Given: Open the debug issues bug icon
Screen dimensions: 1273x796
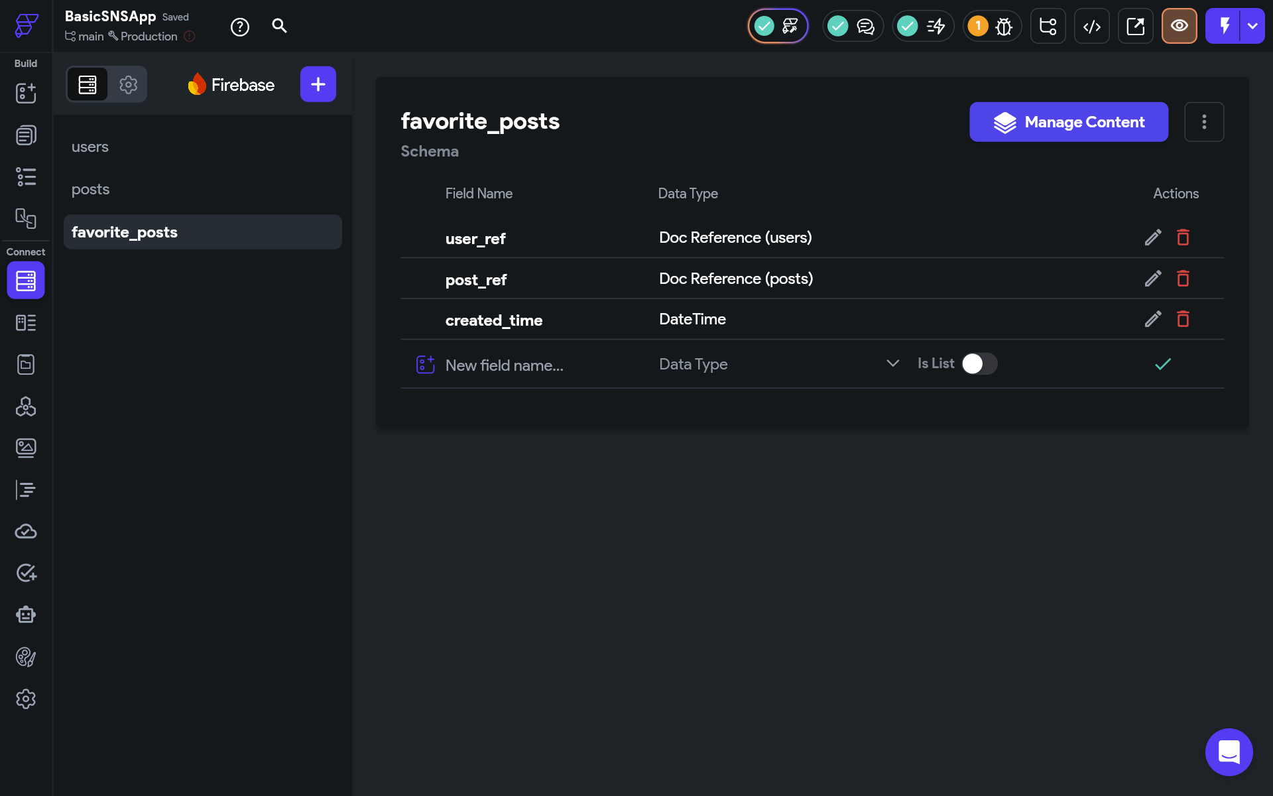Looking at the screenshot, I should tap(1004, 27).
